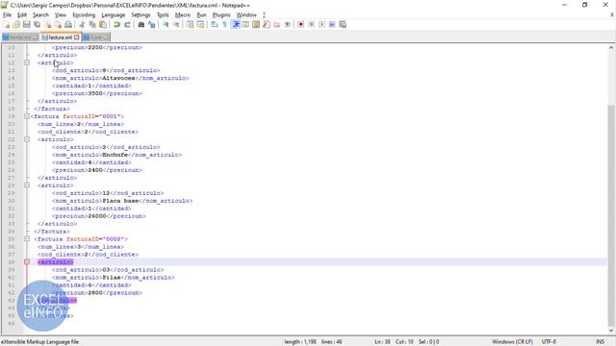Image resolution: width=616 pixels, height=346 pixels.
Task: Toggle word wrap in toolbar
Action: click(214, 24)
